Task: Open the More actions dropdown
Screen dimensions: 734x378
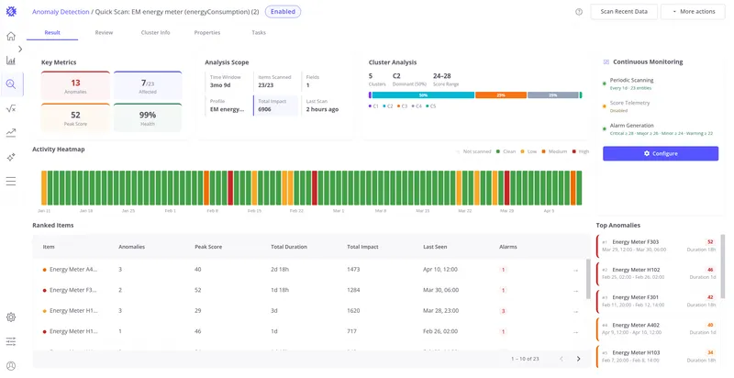Action: pos(694,12)
